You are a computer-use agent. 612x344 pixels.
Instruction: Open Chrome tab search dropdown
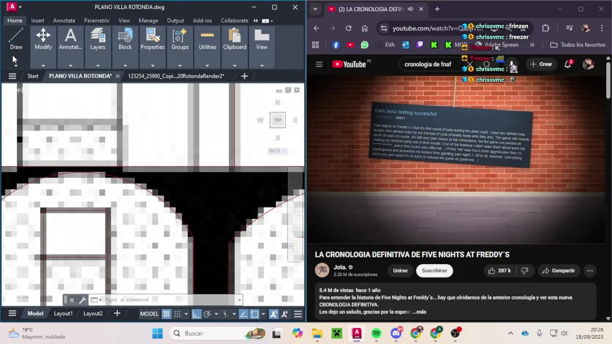315,9
